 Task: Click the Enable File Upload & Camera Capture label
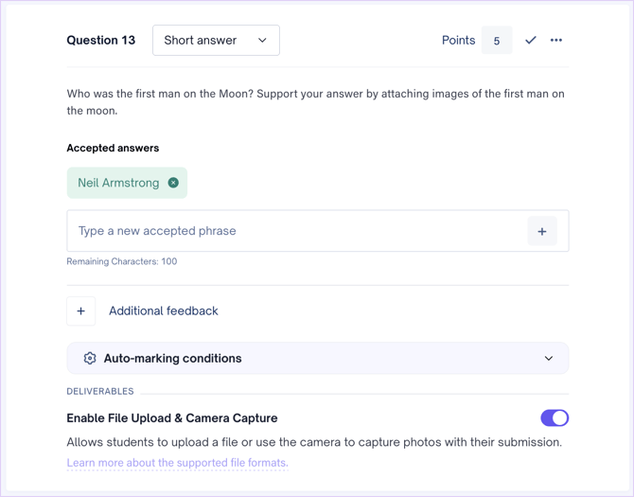(171, 417)
